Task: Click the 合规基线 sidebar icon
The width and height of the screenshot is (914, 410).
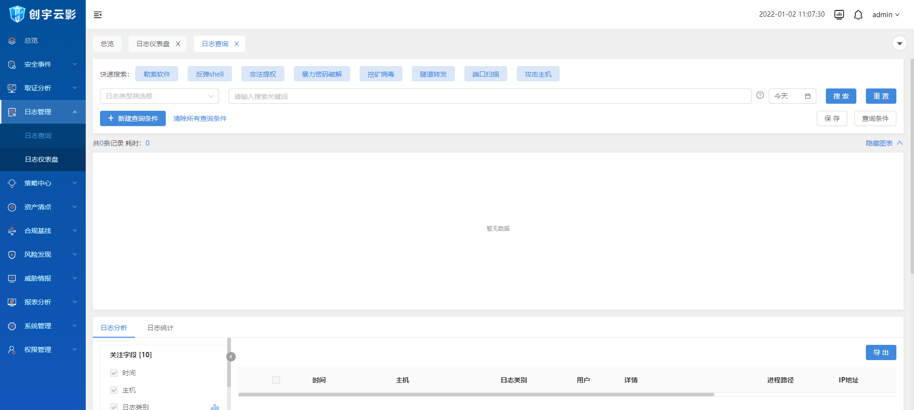Action: click(12, 231)
